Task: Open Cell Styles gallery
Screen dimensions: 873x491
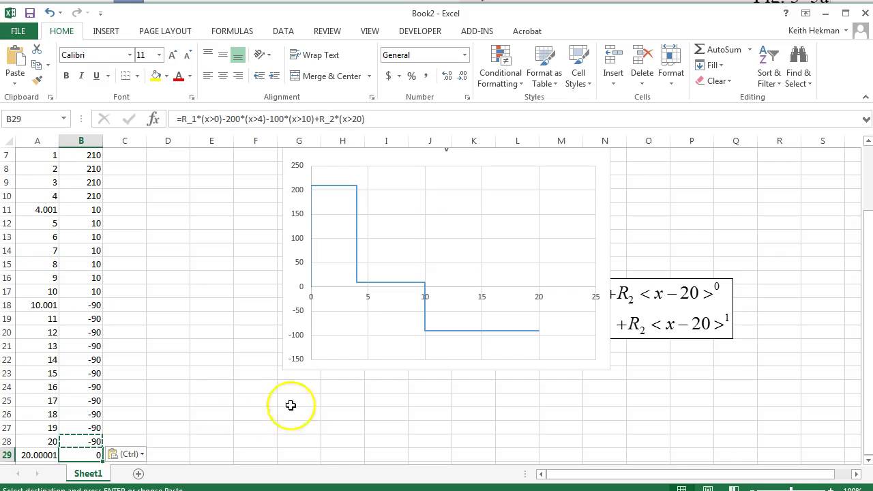Action: pos(578,67)
